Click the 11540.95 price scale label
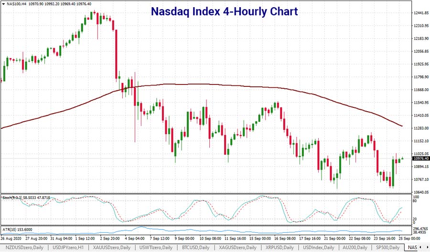 [421, 103]
